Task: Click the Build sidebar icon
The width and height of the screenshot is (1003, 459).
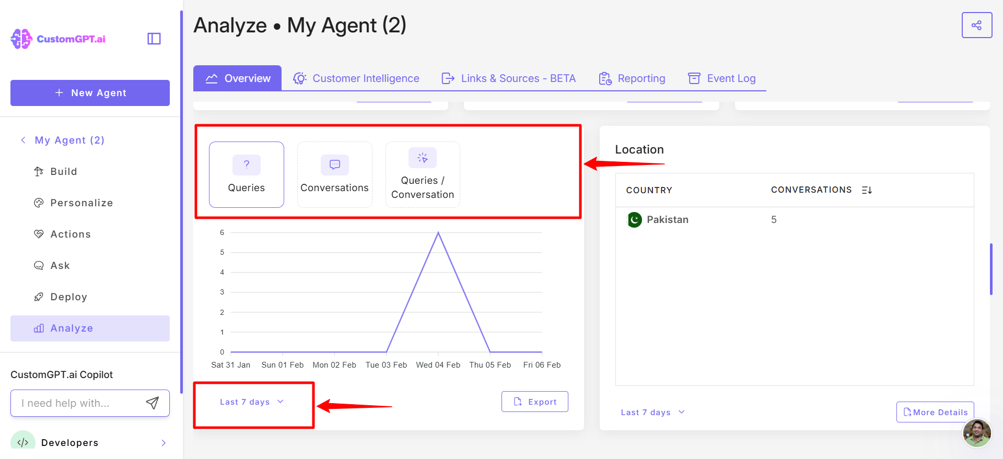Action: (x=39, y=171)
